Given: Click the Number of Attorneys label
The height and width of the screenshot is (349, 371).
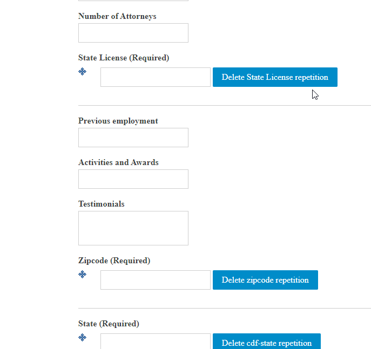Looking at the screenshot, I should (x=117, y=16).
